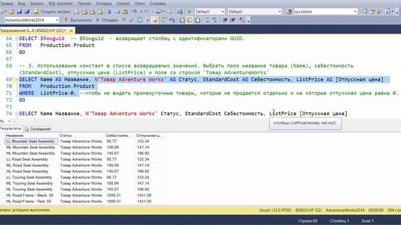Screen dimensions: 401x225
Task: Click the Cancel Executing Query icon
Action: tap(124, 19)
